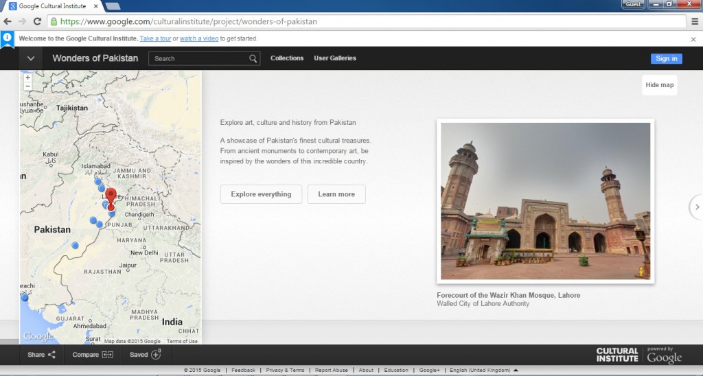
Task: Open the Feedback footer link
Action: coord(244,371)
